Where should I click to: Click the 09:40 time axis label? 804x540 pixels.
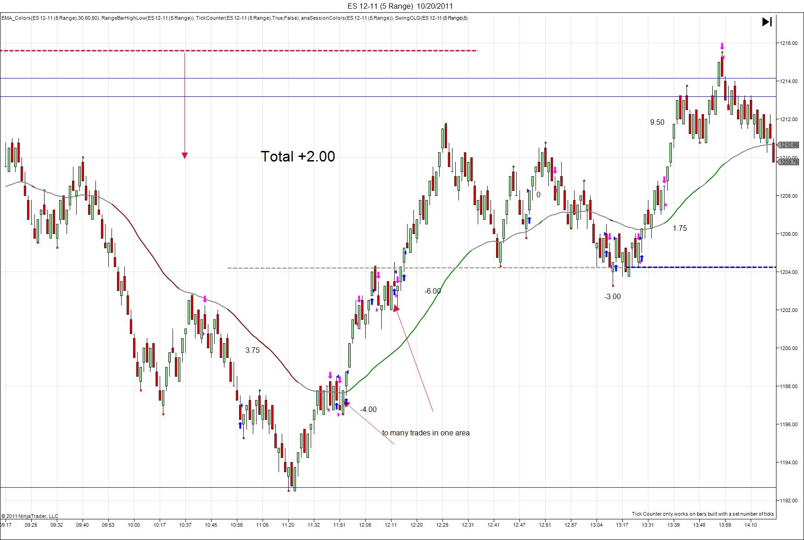coord(83,525)
